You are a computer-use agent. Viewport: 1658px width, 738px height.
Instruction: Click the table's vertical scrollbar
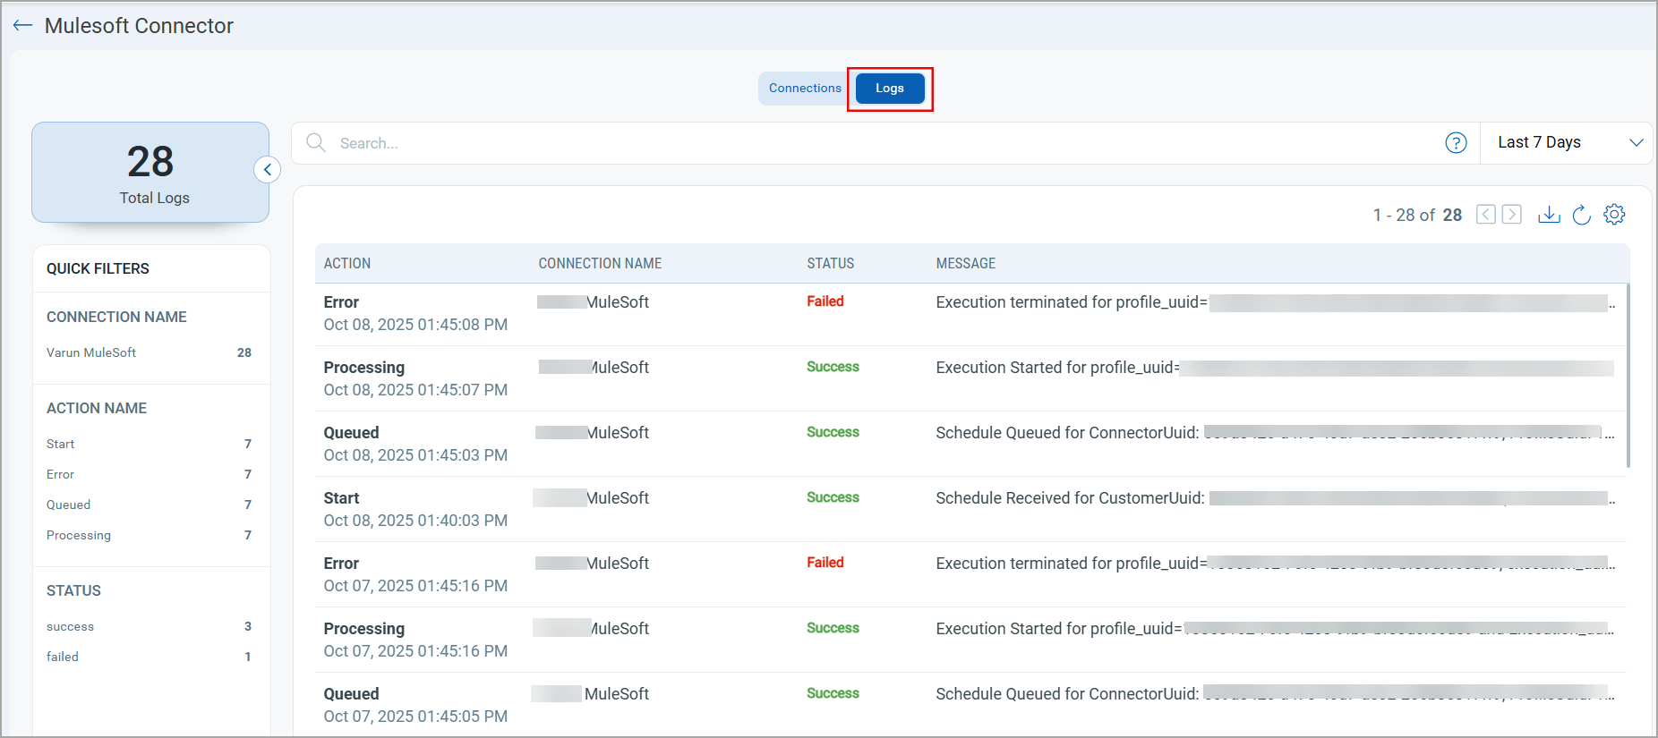click(x=1628, y=376)
